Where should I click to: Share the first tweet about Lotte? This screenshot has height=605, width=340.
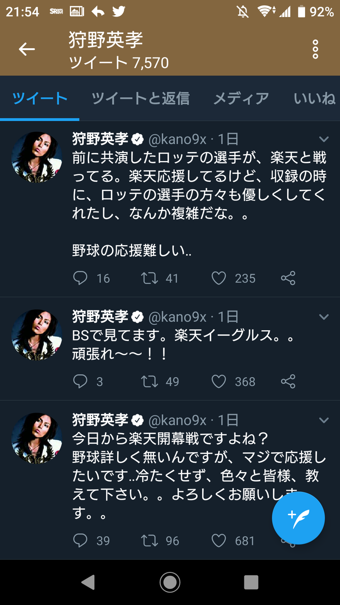point(288,278)
